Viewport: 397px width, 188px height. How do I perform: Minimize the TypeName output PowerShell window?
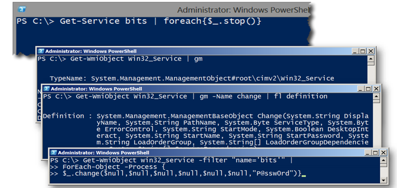[x=355, y=51]
